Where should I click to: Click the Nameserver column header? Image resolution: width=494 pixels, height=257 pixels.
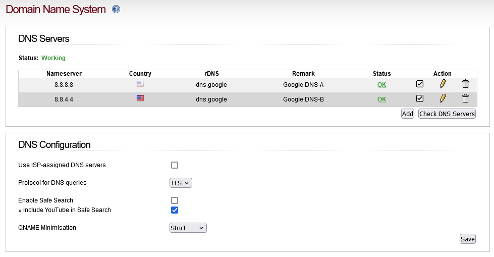coord(64,74)
